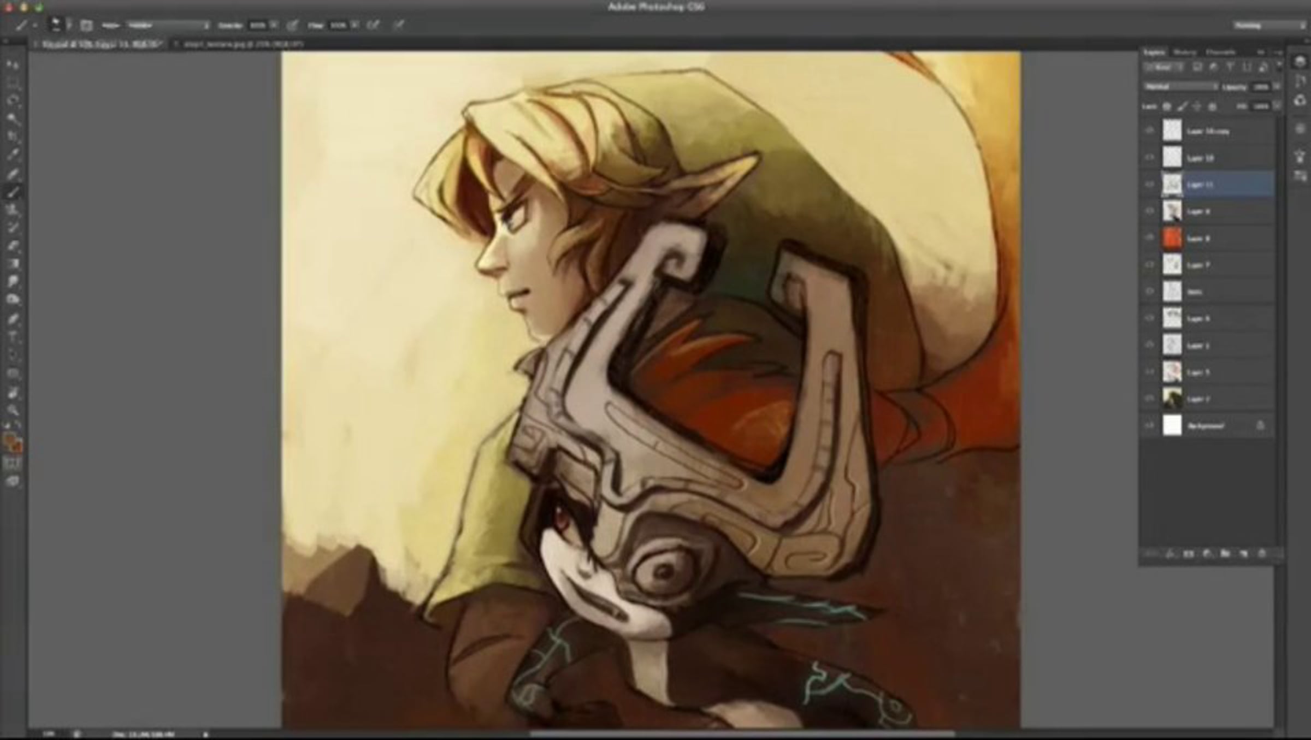Select the Zoom tool

click(13, 411)
